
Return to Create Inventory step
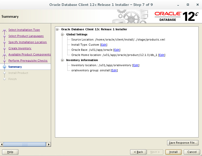(20, 48)
